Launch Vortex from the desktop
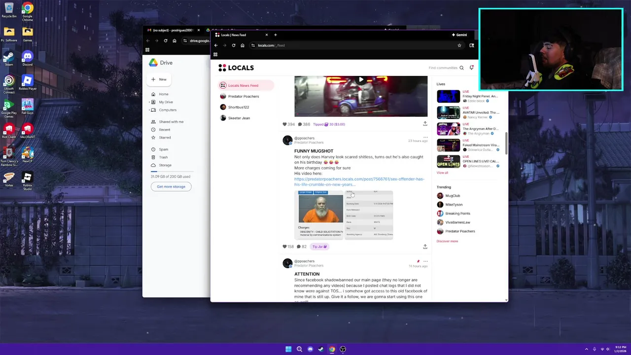This screenshot has width=631, height=355. pyautogui.click(x=9, y=179)
